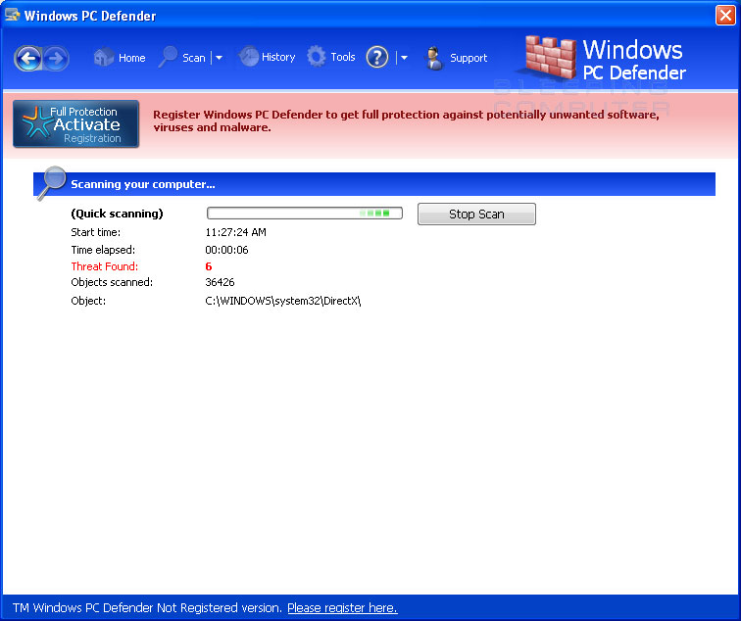The image size is (741, 621).
Task: Click the Help question mark icon
Action: (377, 58)
